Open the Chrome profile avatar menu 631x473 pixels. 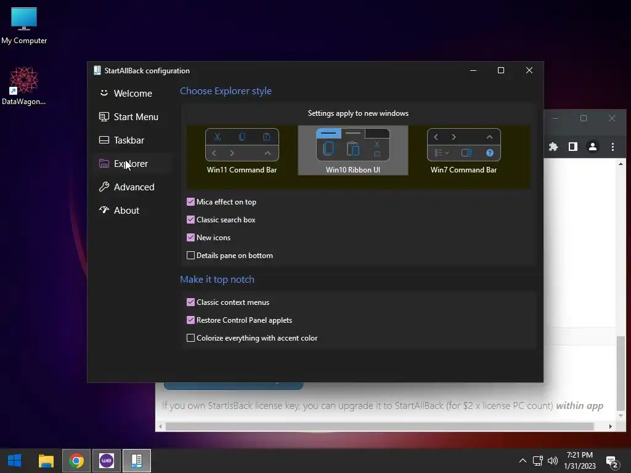tap(593, 147)
